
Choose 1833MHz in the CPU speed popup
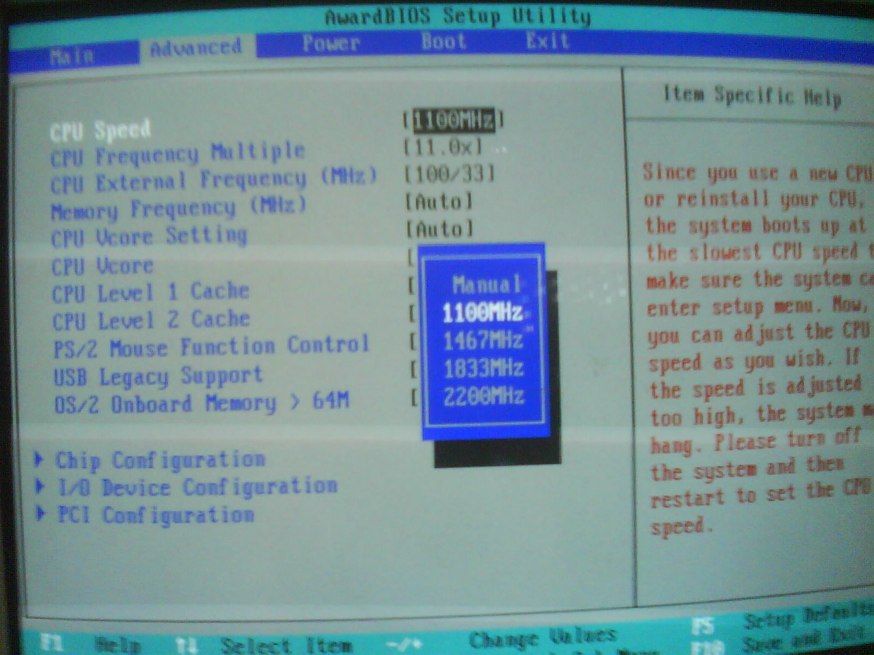[x=484, y=368]
